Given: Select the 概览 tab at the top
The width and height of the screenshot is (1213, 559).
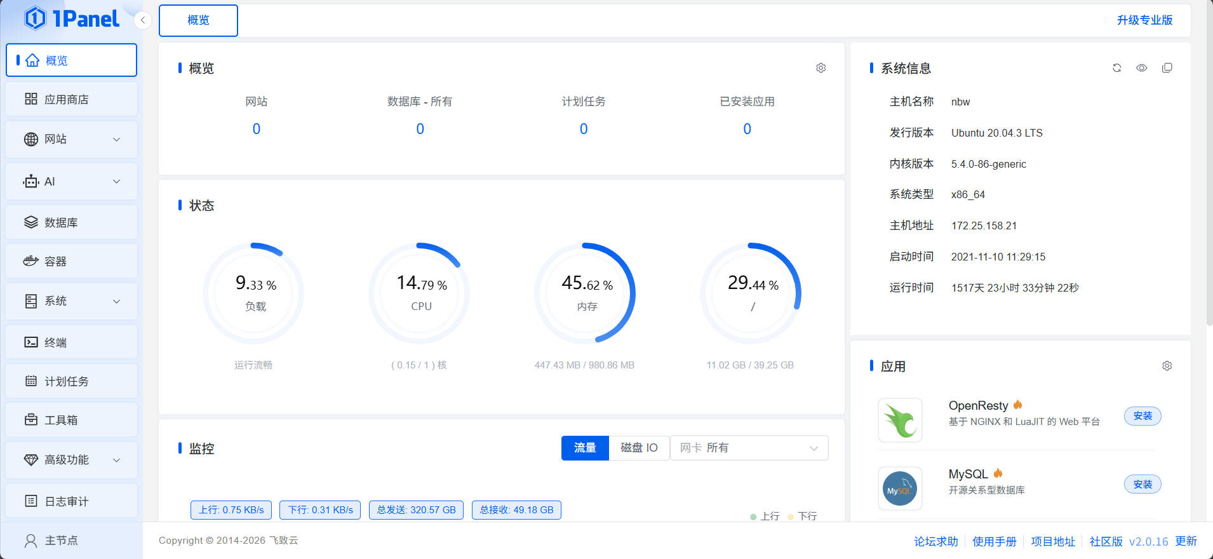Looking at the screenshot, I should click(198, 20).
